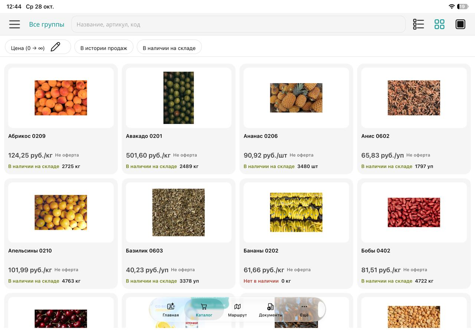Open the Анис 0602 photo
475x330 pixels.
(x=414, y=98)
